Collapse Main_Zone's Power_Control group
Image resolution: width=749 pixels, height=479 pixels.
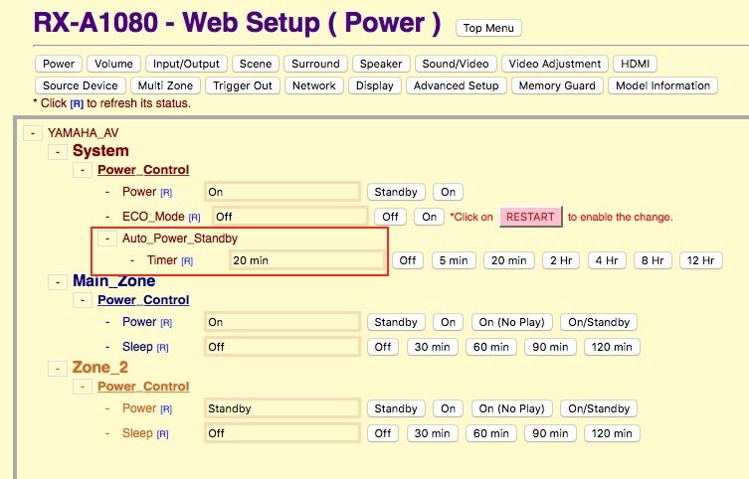[83, 300]
